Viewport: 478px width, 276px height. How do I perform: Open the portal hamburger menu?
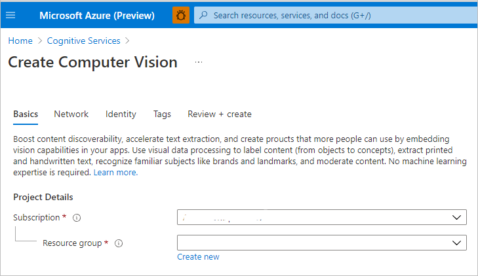coord(10,15)
